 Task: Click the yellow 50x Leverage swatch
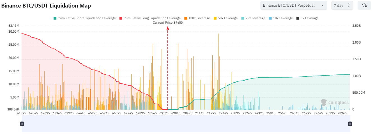(x=215, y=18)
